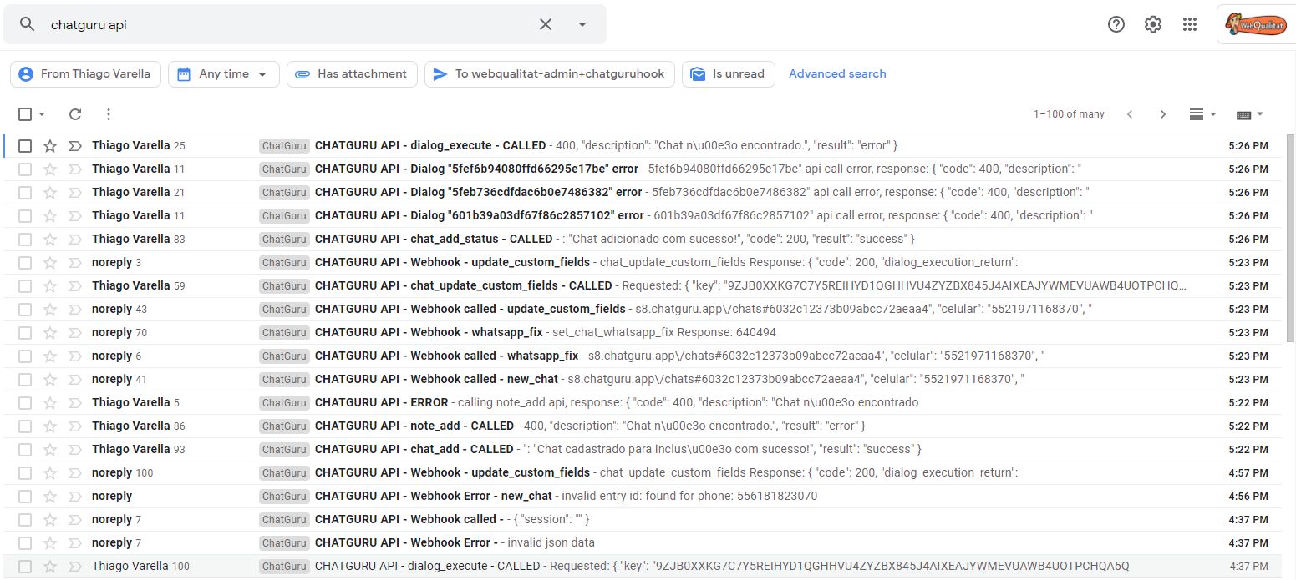Star the invalid json data Webhook Error email
The width and height of the screenshot is (1296, 580).
pyautogui.click(x=50, y=543)
